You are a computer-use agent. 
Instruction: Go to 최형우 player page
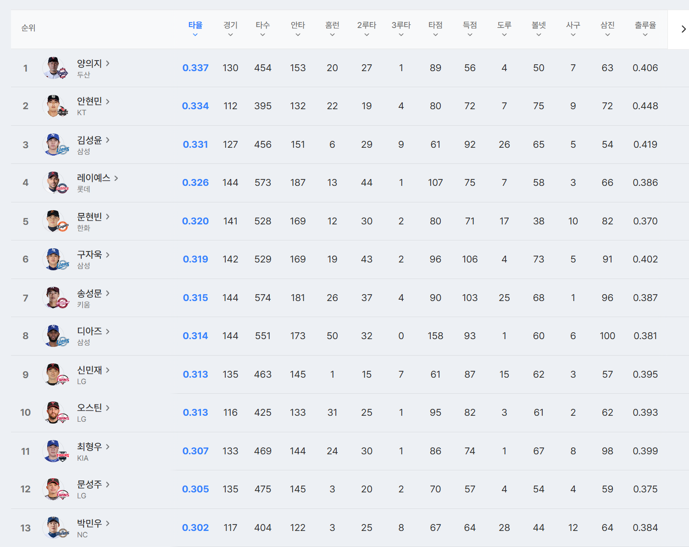[x=93, y=447]
